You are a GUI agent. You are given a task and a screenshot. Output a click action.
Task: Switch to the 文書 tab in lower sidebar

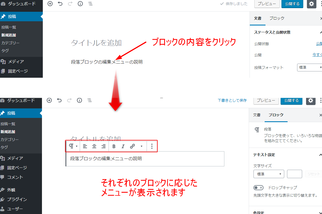tap(257, 115)
